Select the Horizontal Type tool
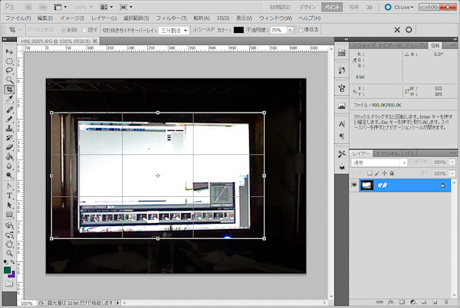The width and height of the screenshot is (460, 308). pyautogui.click(x=9, y=195)
